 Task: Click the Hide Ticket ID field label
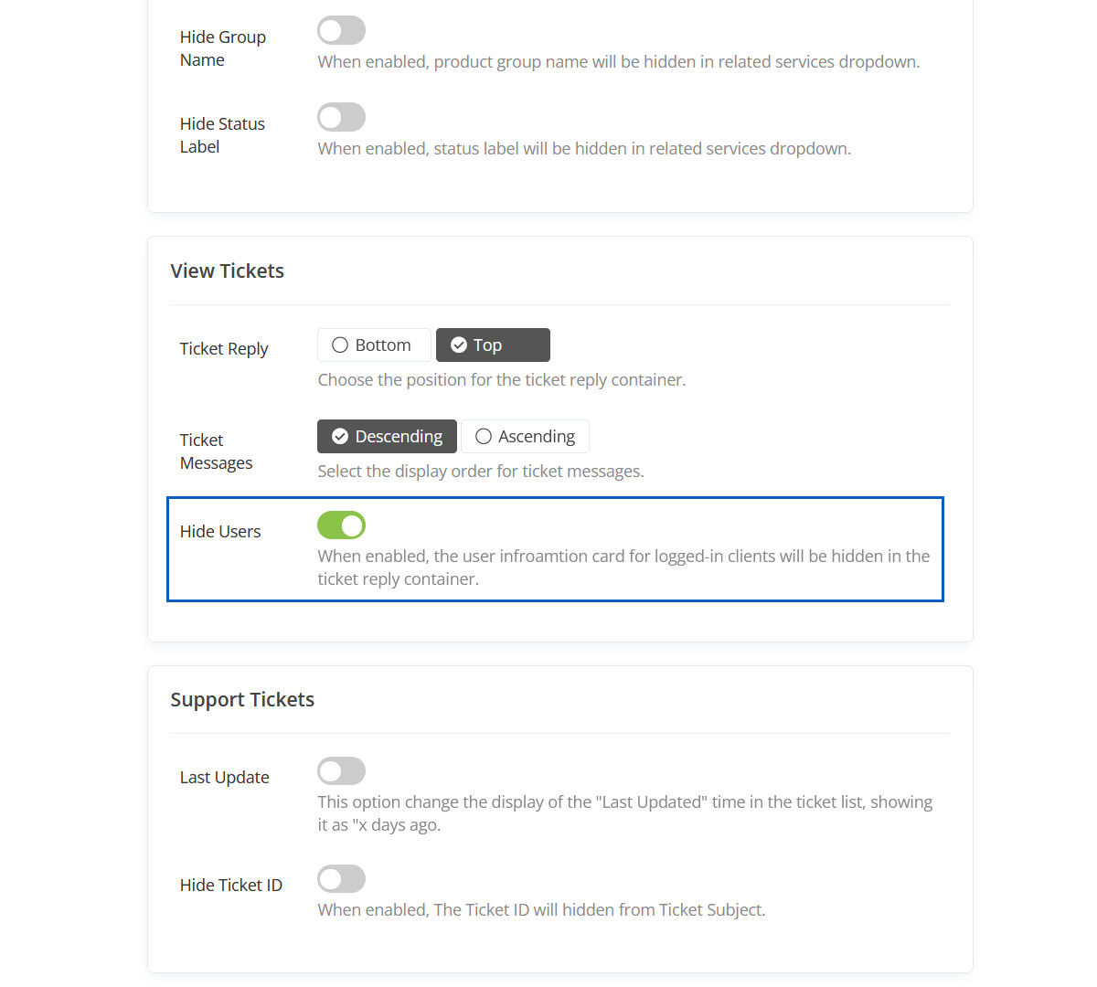pos(231,886)
